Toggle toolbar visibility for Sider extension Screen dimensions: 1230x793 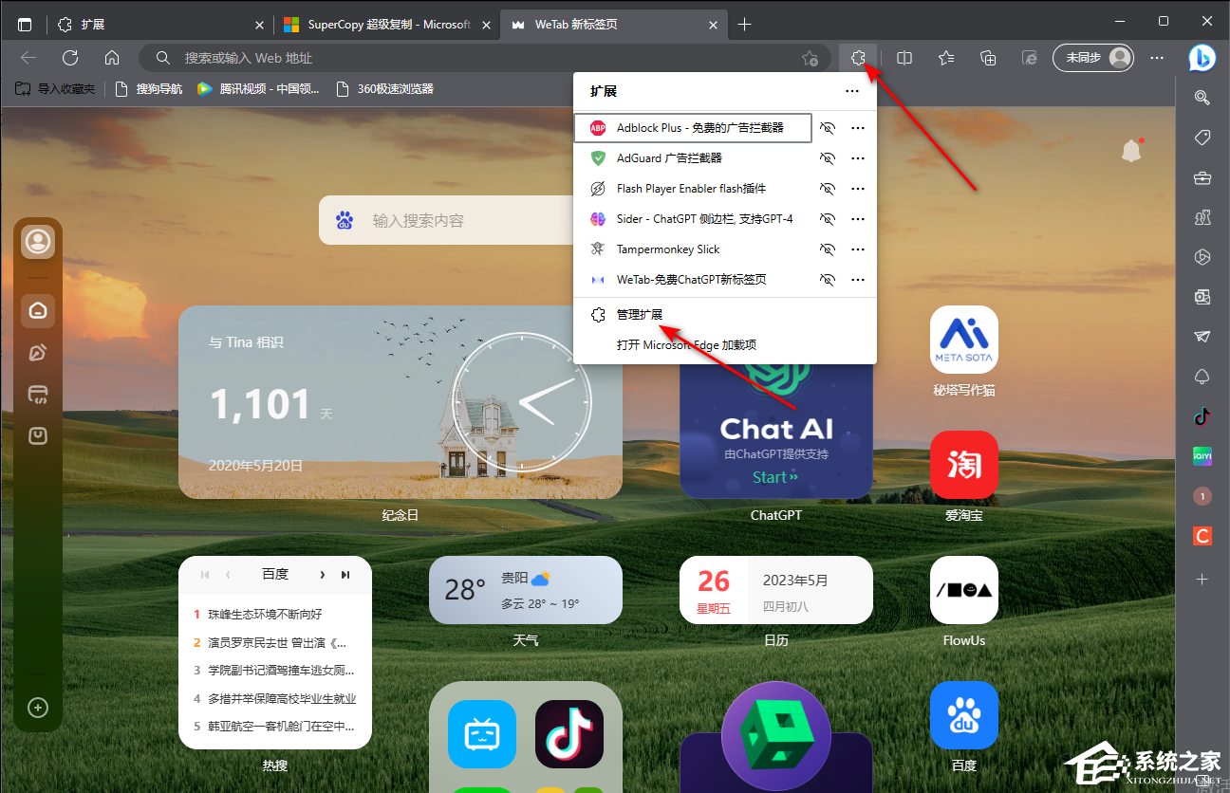(x=828, y=219)
